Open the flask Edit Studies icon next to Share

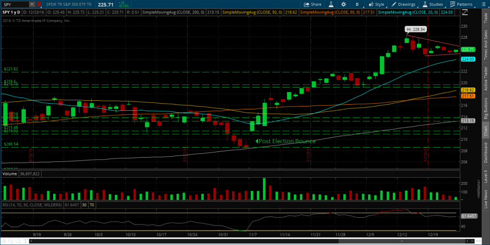pyautogui.click(x=331, y=4)
